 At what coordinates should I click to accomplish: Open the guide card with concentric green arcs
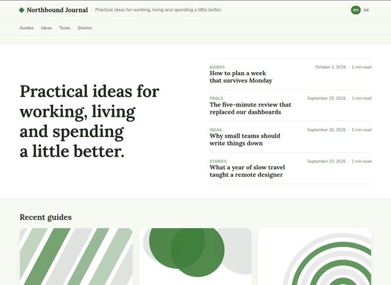click(x=315, y=256)
